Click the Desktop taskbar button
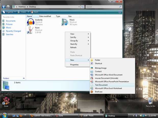 [116, 116]
